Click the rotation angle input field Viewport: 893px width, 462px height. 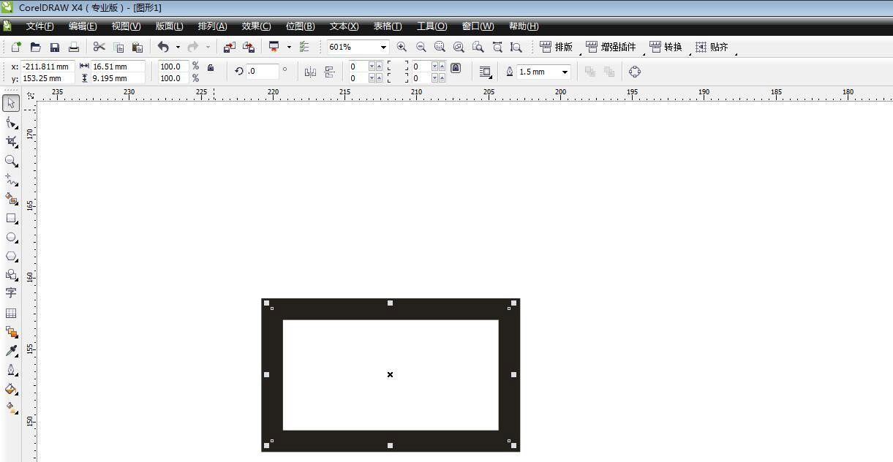click(x=262, y=72)
